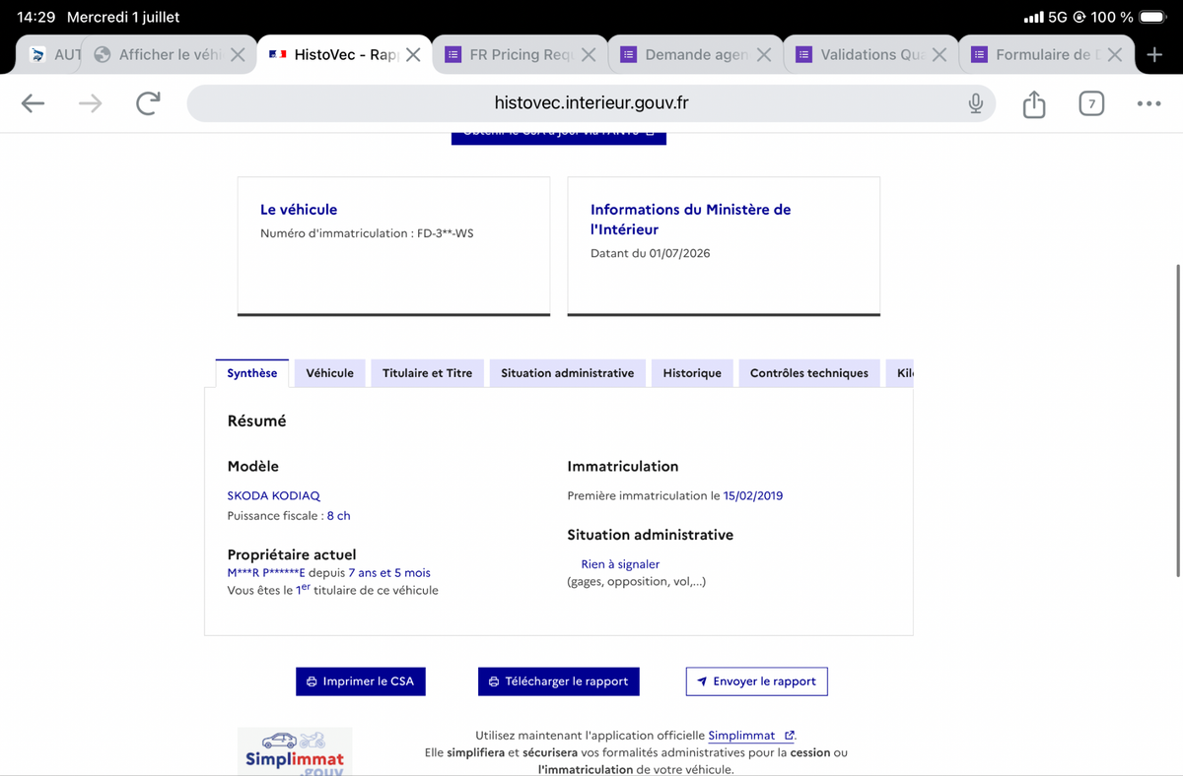This screenshot has height=776, width=1183.
Task: Add a new tab with plus icon
Action: 1154,55
